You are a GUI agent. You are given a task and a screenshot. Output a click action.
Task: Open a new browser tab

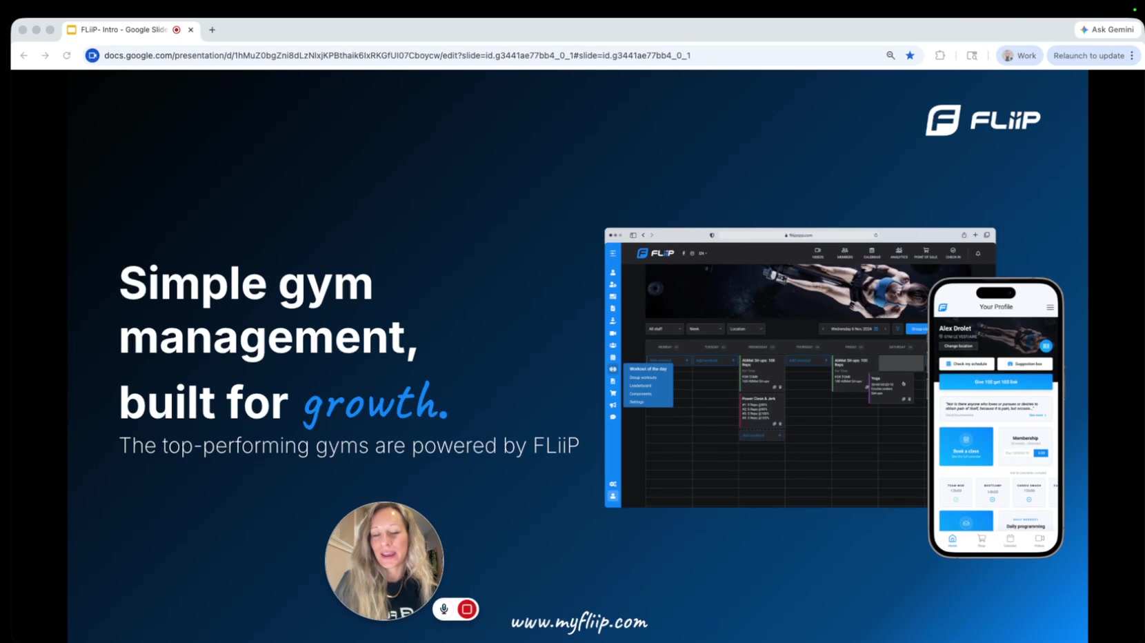click(212, 30)
